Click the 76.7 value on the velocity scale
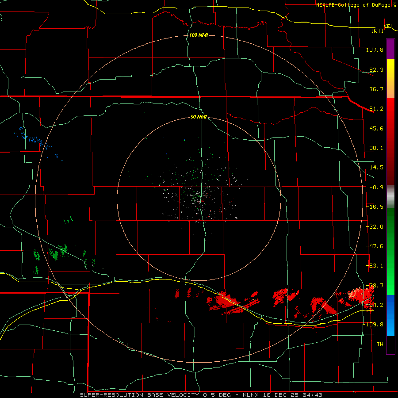Screen dimensions: 398x398 [376, 89]
